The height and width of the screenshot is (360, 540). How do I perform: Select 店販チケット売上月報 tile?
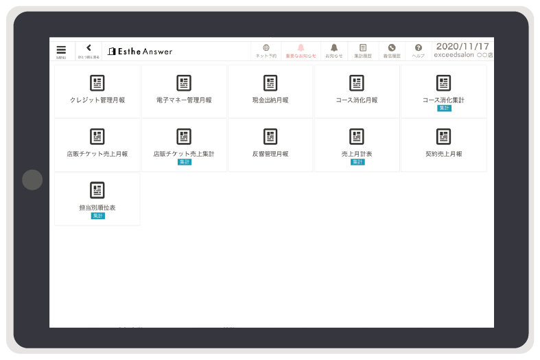click(x=97, y=144)
